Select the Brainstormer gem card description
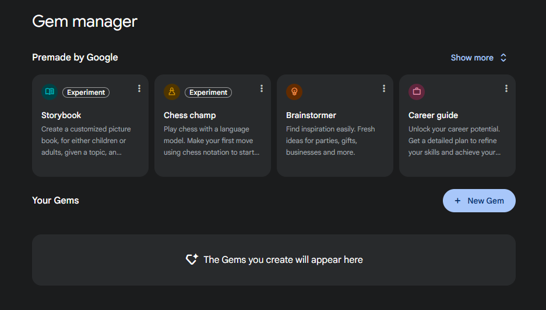This screenshot has height=310, width=546. [x=330, y=141]
